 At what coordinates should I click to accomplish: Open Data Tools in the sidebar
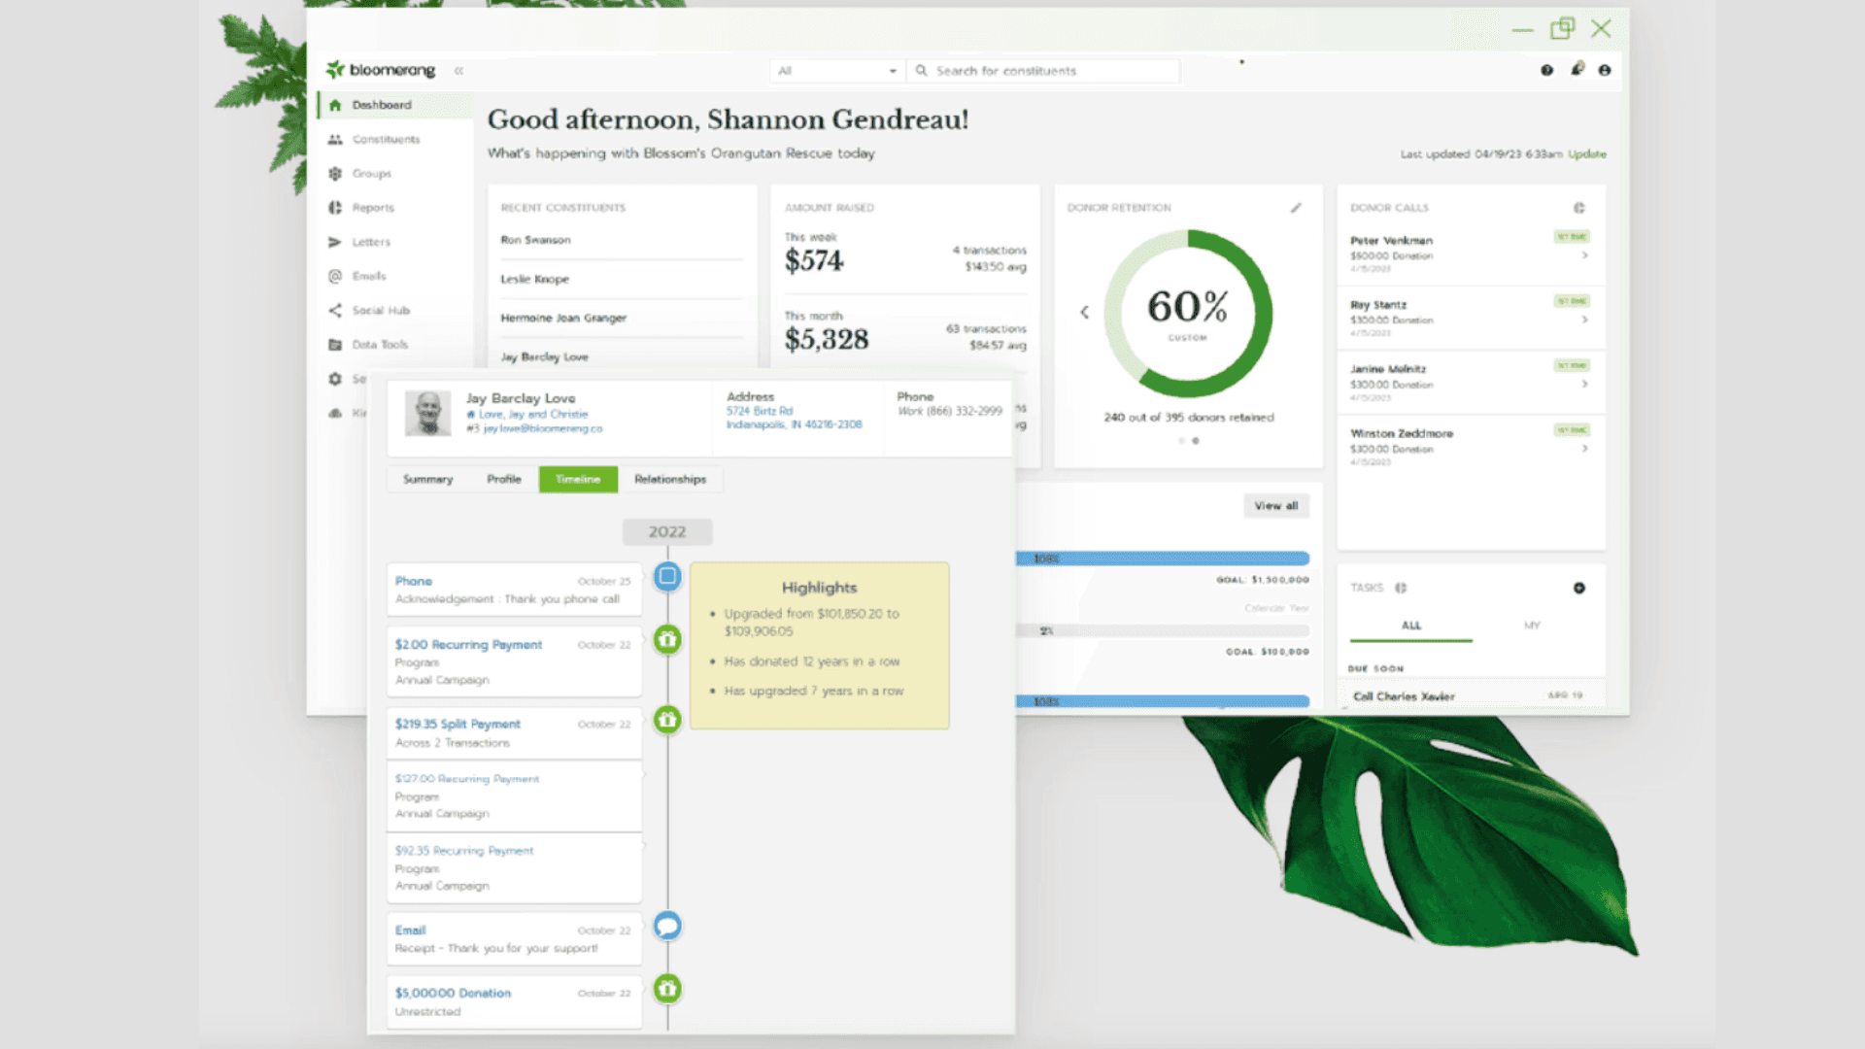click(380, 345)
